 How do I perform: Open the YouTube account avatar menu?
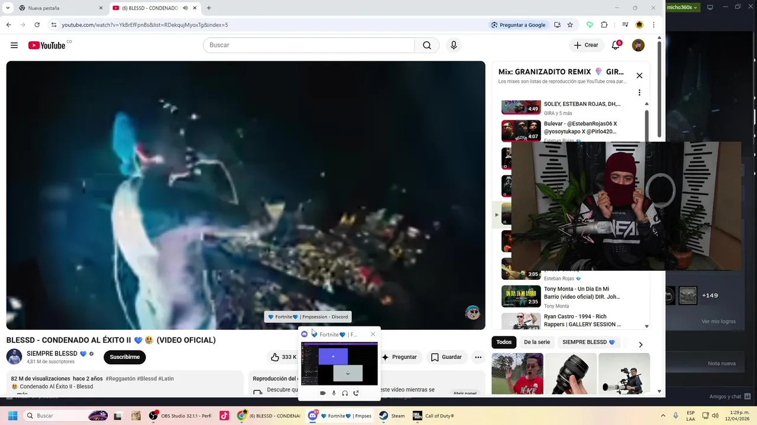pos(638,45)
